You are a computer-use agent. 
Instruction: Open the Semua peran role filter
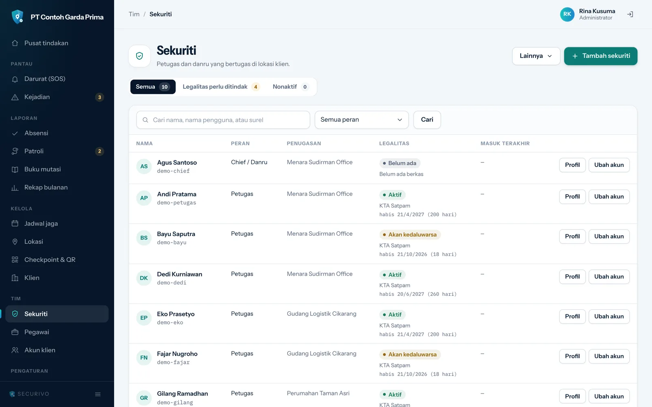pyautogui.click(x=361, y=120)
